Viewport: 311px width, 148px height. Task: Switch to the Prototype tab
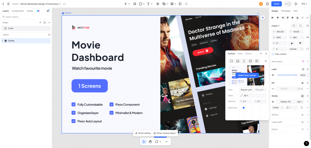click(x=286, y=11)
